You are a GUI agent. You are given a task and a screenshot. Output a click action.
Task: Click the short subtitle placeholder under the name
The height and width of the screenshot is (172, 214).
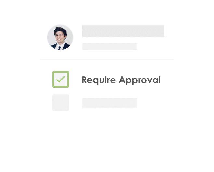(110, 47)
